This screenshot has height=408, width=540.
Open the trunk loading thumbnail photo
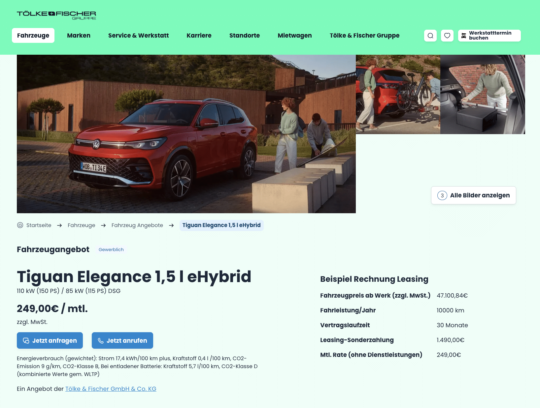pos(483,94)
